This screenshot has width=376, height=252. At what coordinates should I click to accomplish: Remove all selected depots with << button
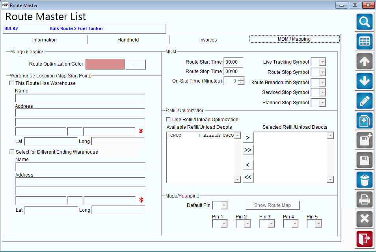pos(248,177)
